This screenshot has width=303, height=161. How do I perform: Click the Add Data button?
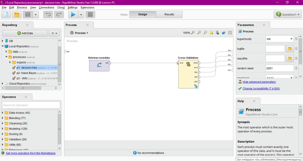point(25,33)
